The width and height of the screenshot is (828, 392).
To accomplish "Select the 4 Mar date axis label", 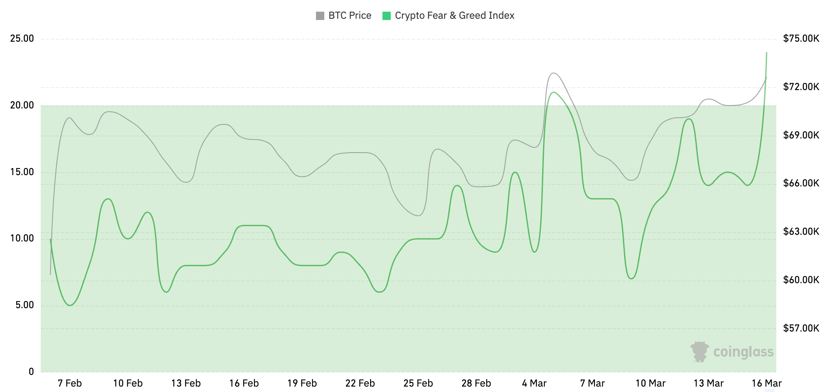I will (534, 383).
